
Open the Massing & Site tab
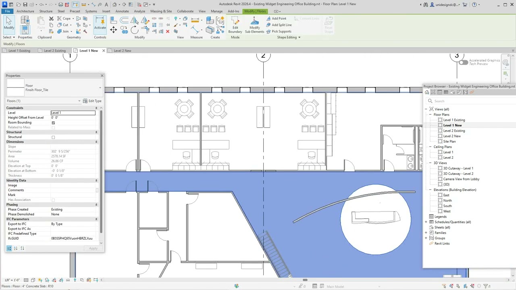pos(161,11)
